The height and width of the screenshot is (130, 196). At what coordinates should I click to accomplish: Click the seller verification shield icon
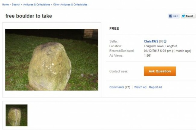[x=165, y=41]
